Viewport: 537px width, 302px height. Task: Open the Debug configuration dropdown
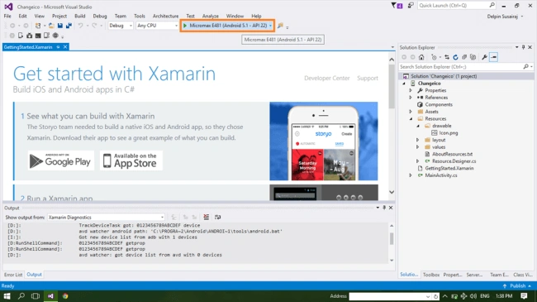click(121, 26)
